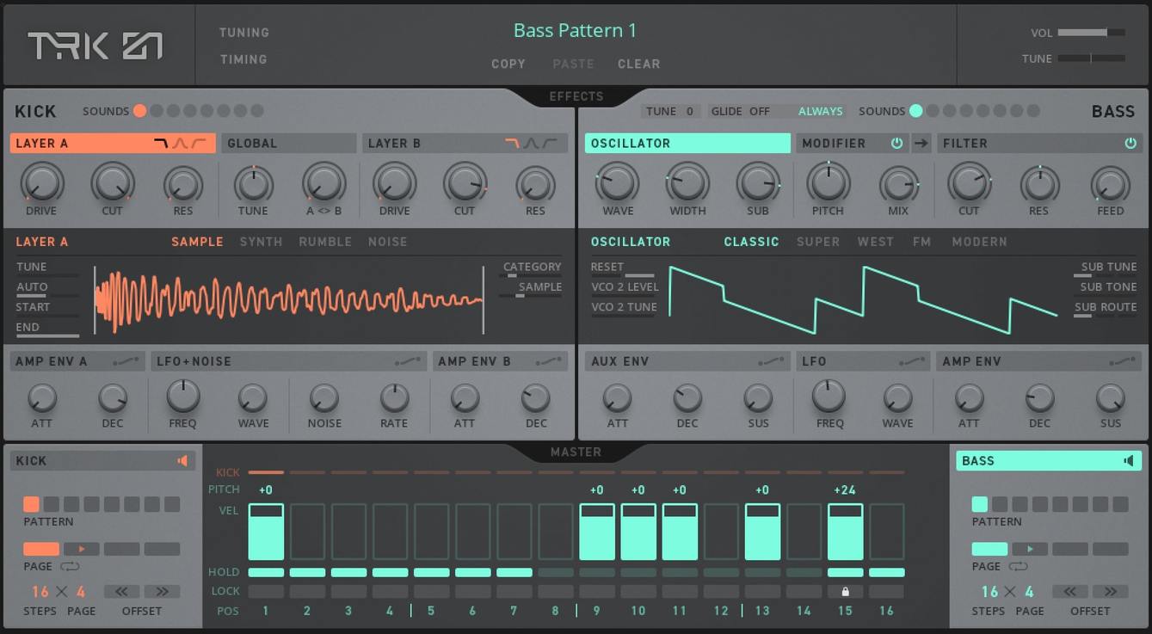Screen dimensions: 1152x634
Task: Select the Synth tab in Layer A
Action: [x=261, y=242]
